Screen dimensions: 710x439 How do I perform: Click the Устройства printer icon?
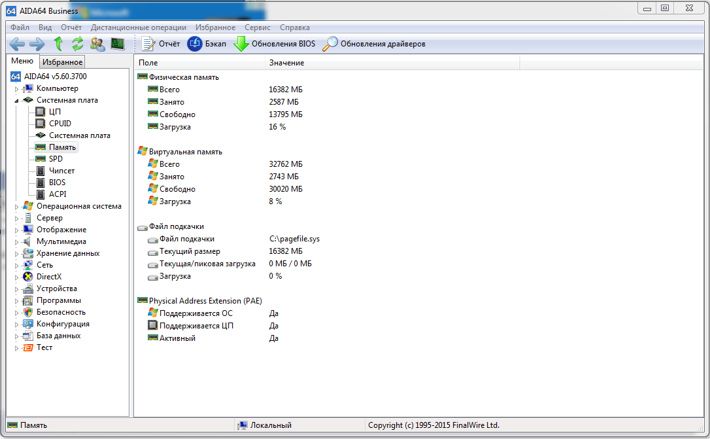[28, 289]
